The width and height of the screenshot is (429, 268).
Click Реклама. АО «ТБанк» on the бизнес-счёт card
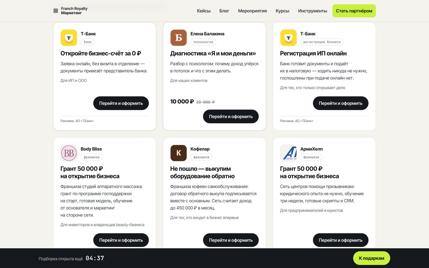[77, 121]
